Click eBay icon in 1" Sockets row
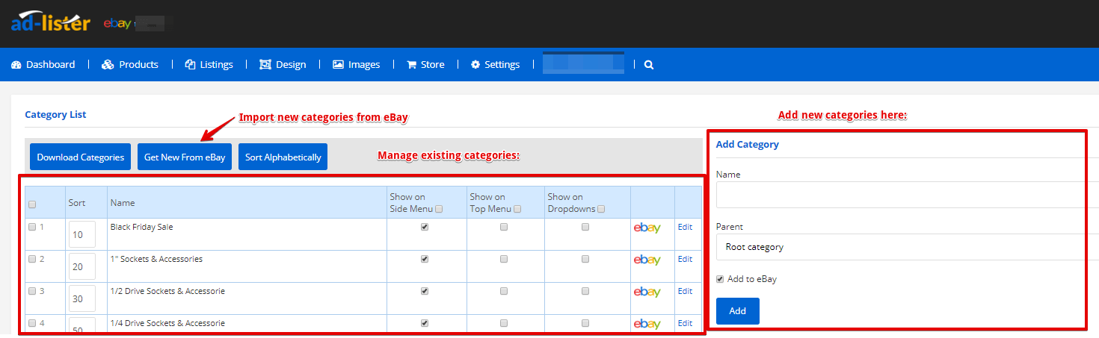This screenshot has width=1099, height=338. (647, 260)
